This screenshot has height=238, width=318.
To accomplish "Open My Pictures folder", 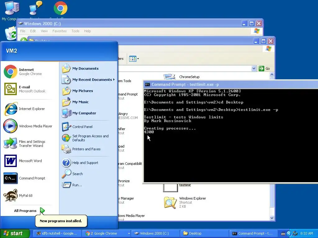I will point(88,91).
